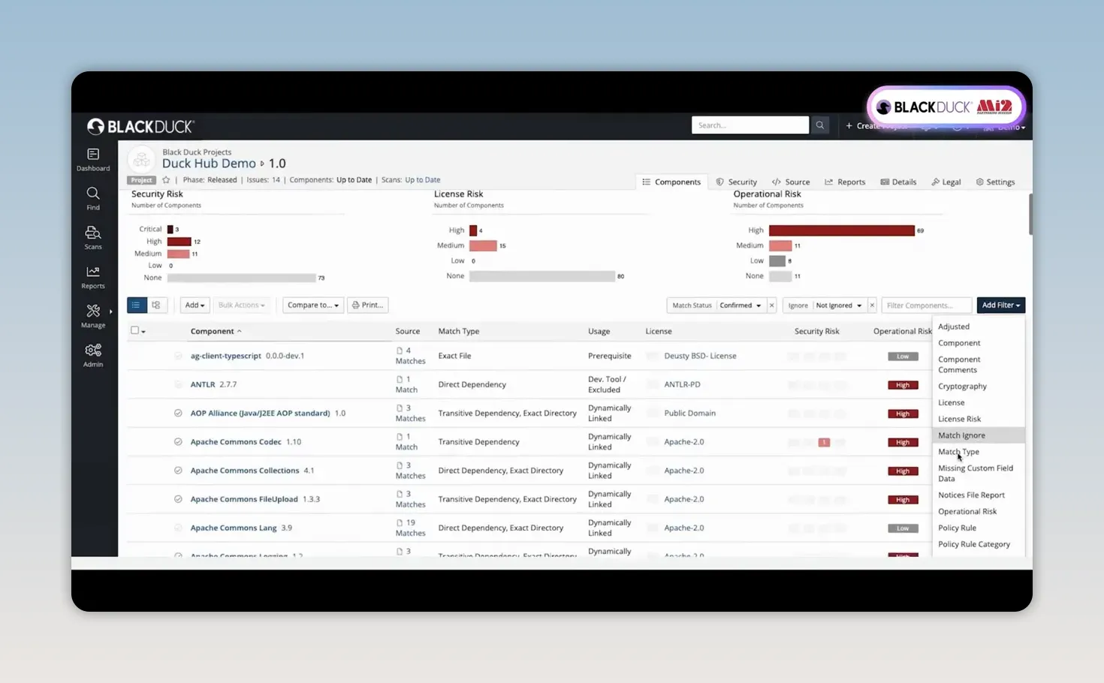The image size is (1104, 683).
Task: Open the Duck Hub Demo project link
Action: [209, 164]
